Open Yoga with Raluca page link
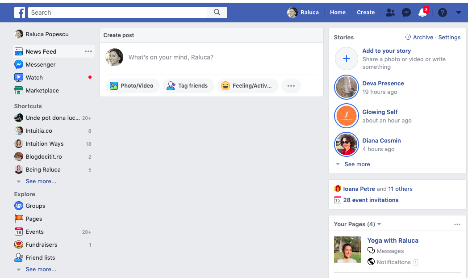Viewport: 468px width, 278px height. click(x=393, y=240)
